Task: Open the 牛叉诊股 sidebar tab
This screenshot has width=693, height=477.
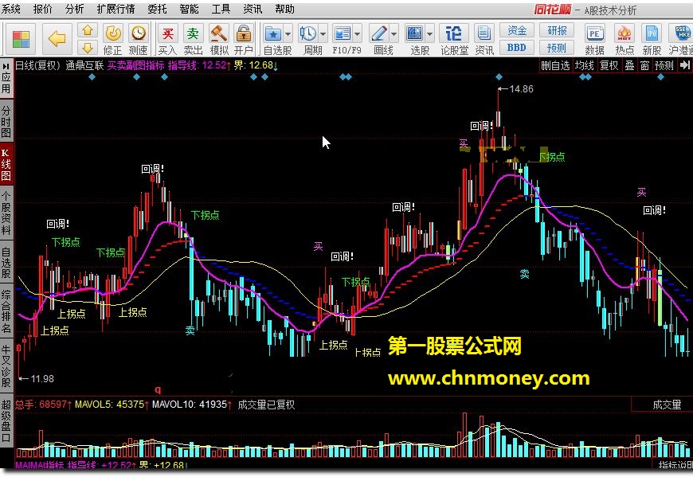Action: point(6,366)
